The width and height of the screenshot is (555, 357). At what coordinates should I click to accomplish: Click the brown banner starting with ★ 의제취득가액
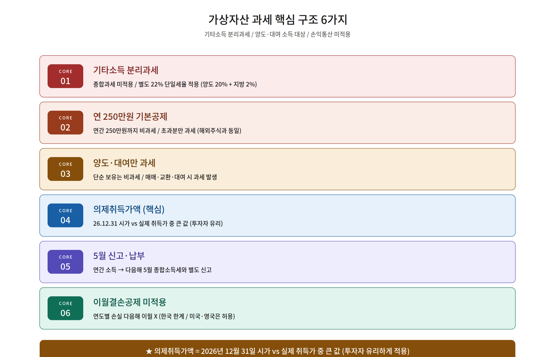(277, 349)
